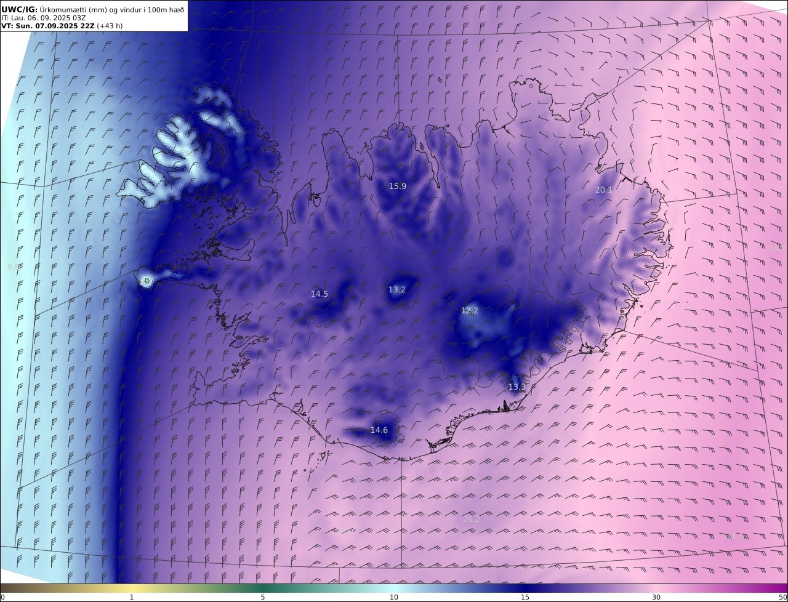The image size is (788, 602).
Task: Select the initial time line 'IT: Lau. 06. 09. 2025 03Z'
Action: (44, 18)
